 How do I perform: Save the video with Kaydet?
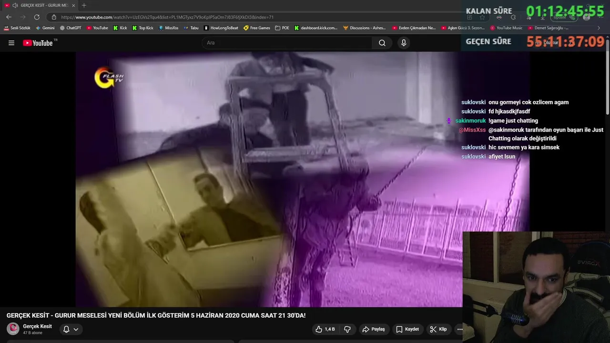click(x=408, y=329)
